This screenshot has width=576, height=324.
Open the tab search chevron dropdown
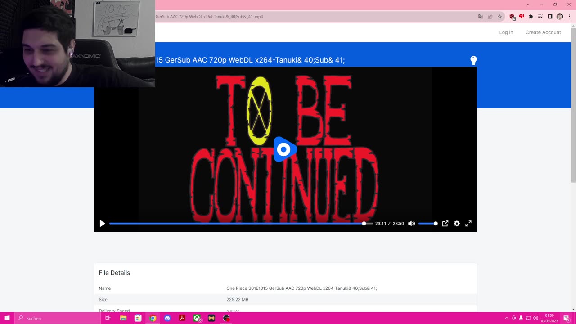[528, 4]
